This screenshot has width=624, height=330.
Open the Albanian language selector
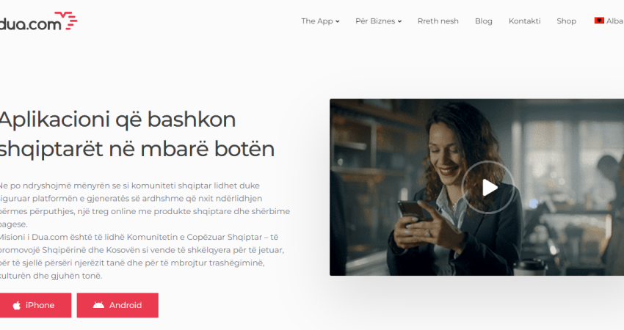click(609, 21)
